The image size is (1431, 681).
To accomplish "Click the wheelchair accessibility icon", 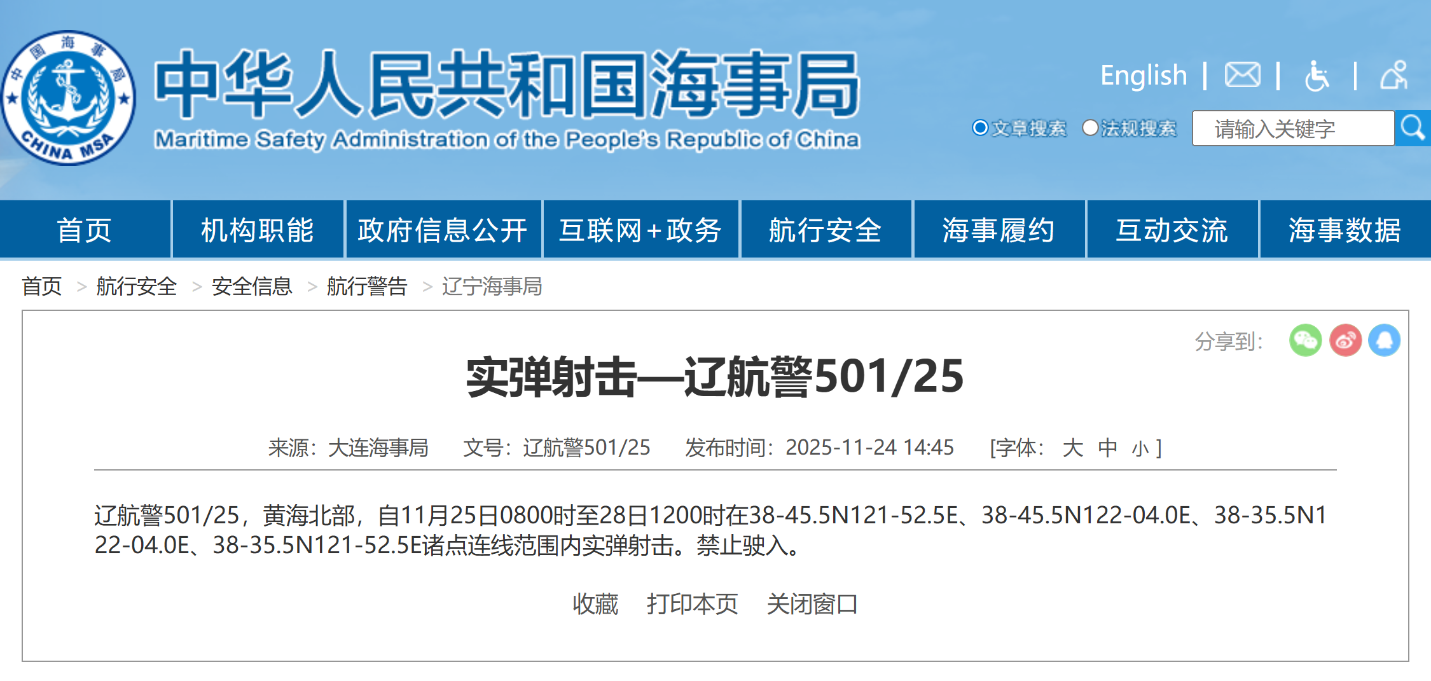I will click(1317, 76).
